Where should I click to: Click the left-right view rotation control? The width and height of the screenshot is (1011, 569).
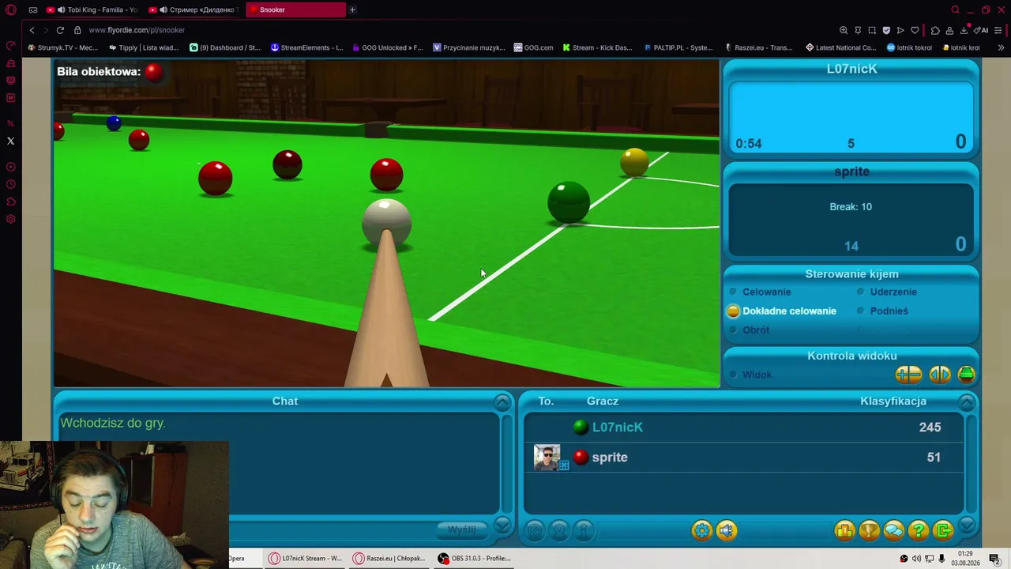tap(939, 374)
